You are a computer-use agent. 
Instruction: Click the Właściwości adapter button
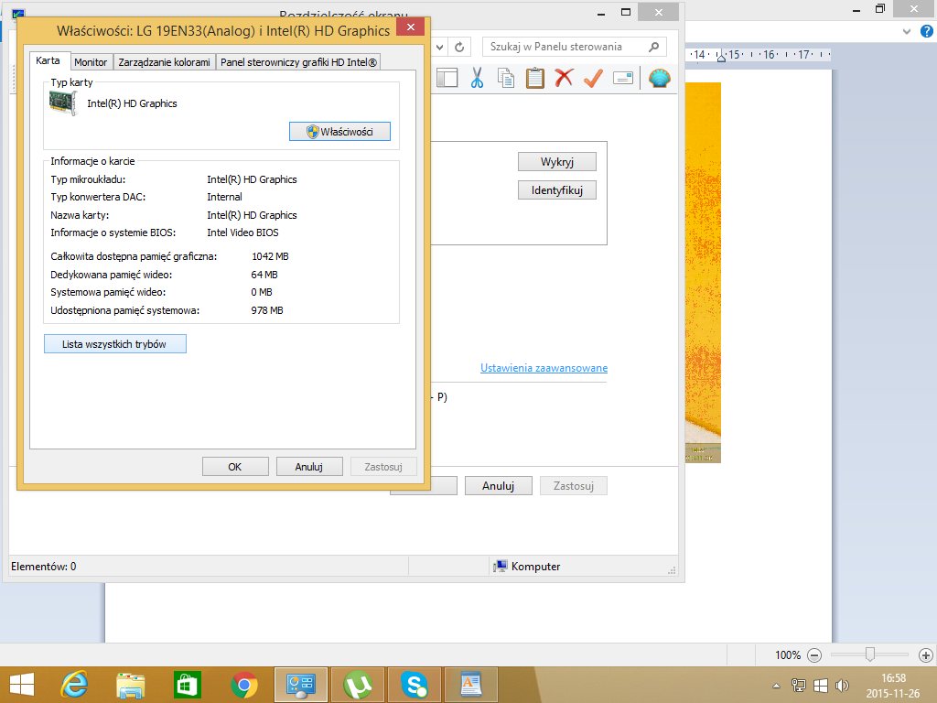339,132
